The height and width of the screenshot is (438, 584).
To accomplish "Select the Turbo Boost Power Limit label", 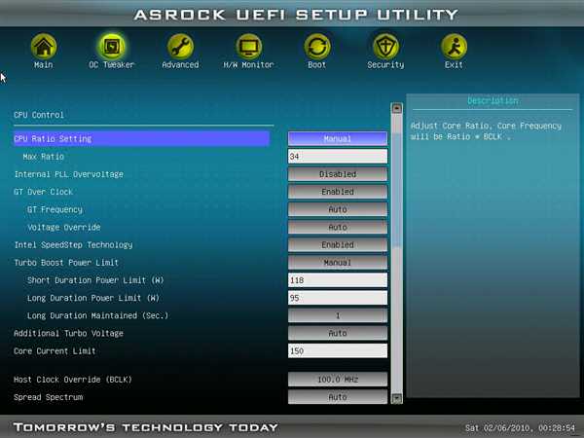I will 66,263.
